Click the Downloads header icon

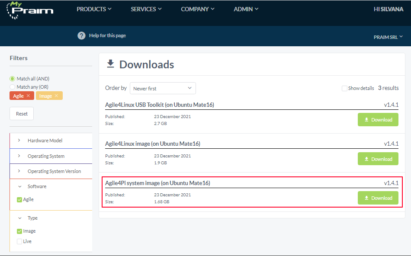[x=111, y=64]
